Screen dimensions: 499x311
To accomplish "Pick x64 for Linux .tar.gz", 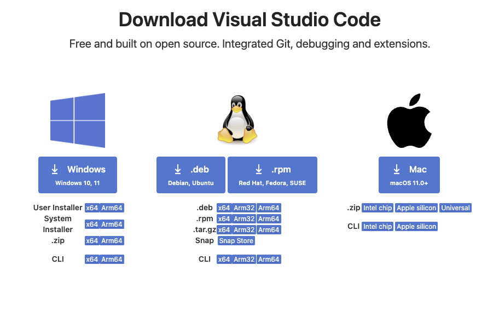I will pyautogui.click(x=224, y=230).
